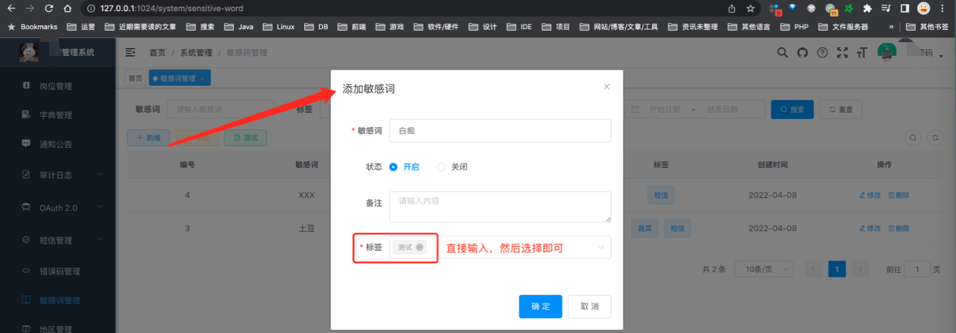Expand the 短信管理 sidebar menu
Viewport: 956px width, 333px height.
[x=57, y=240]
